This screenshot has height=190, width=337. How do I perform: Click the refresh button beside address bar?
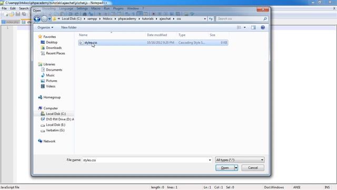coord(211,19)
